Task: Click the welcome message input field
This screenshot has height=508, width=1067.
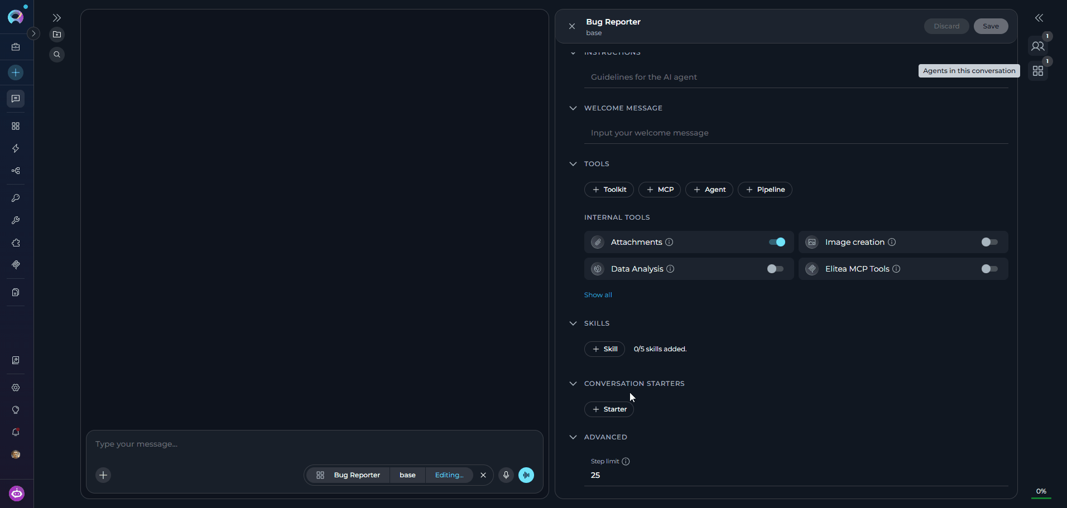Action: pyautogui.click(x=796, y=133)
